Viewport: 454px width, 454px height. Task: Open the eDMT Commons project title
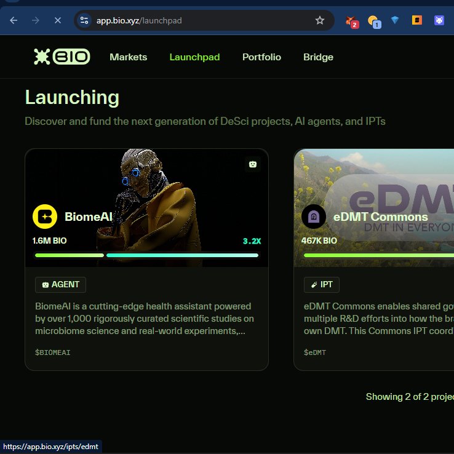pyautogui.click(x=380, y=217)
